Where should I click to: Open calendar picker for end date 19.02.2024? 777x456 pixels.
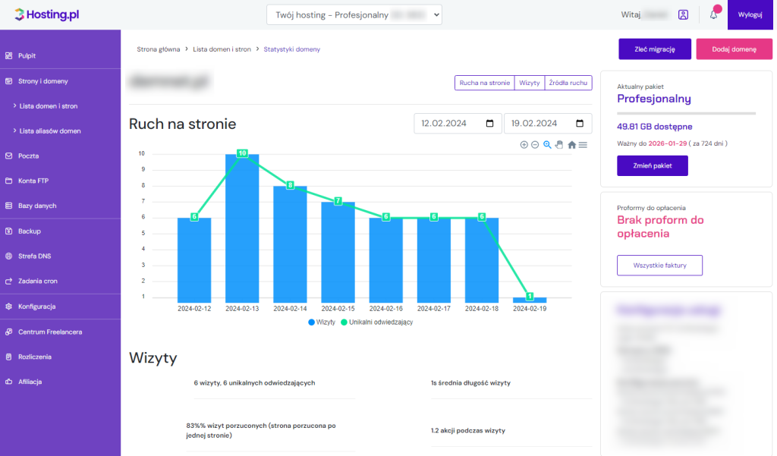580,124
